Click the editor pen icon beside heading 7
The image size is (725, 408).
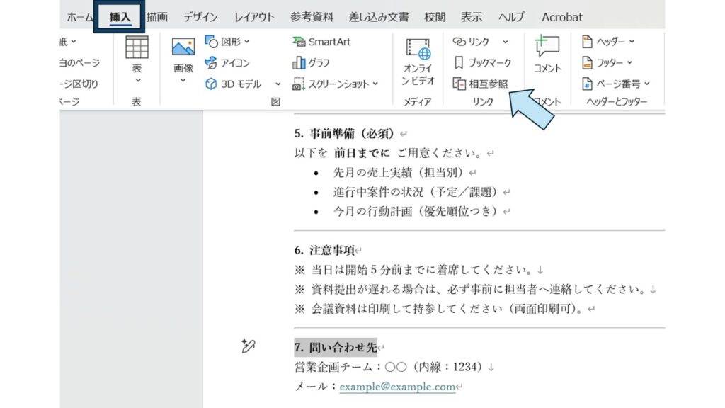click(x=247, y=346)
